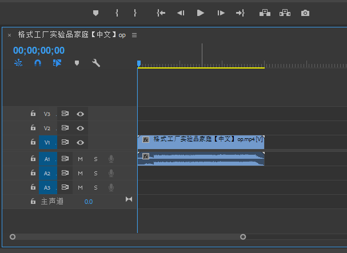Viewport: 347px width, 253px height.
Task: Click the Mark In button
Action: click(117, 13)
